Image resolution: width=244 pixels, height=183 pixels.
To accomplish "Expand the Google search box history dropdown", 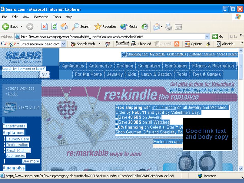I will 63,44.
